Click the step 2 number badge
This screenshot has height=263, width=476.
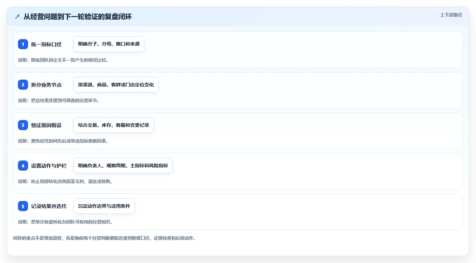23,85
